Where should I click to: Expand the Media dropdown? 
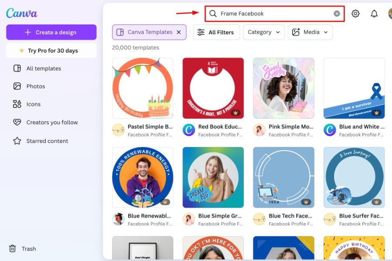point(310,32)
